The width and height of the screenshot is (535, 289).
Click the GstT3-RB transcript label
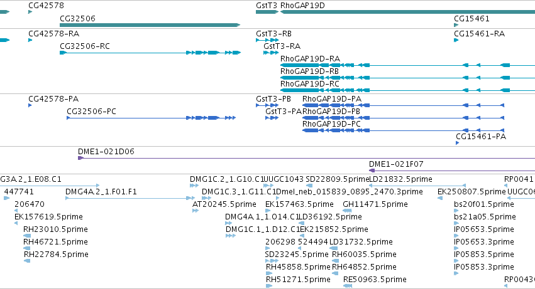click(x=273, y=34)
